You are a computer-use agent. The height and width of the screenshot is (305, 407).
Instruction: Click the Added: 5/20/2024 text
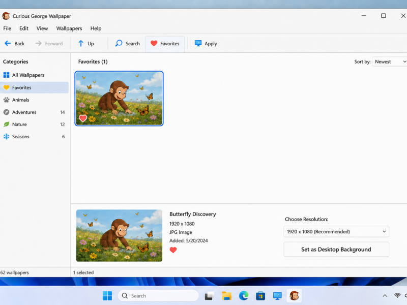coord(188,240)
